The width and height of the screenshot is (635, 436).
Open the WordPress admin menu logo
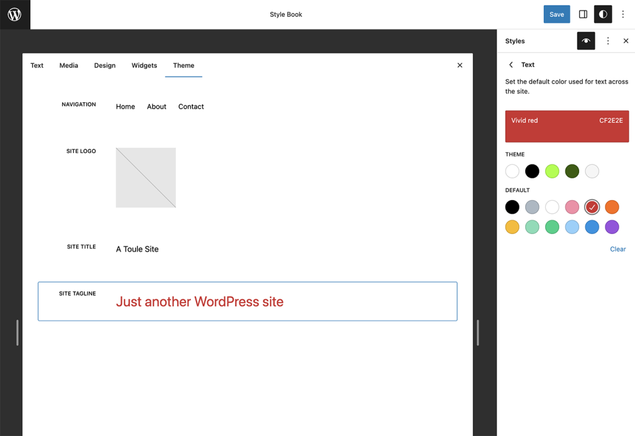click(14, 14)
